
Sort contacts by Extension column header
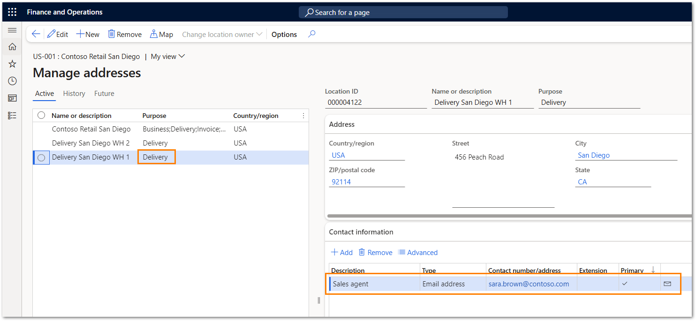coord(593,270)
